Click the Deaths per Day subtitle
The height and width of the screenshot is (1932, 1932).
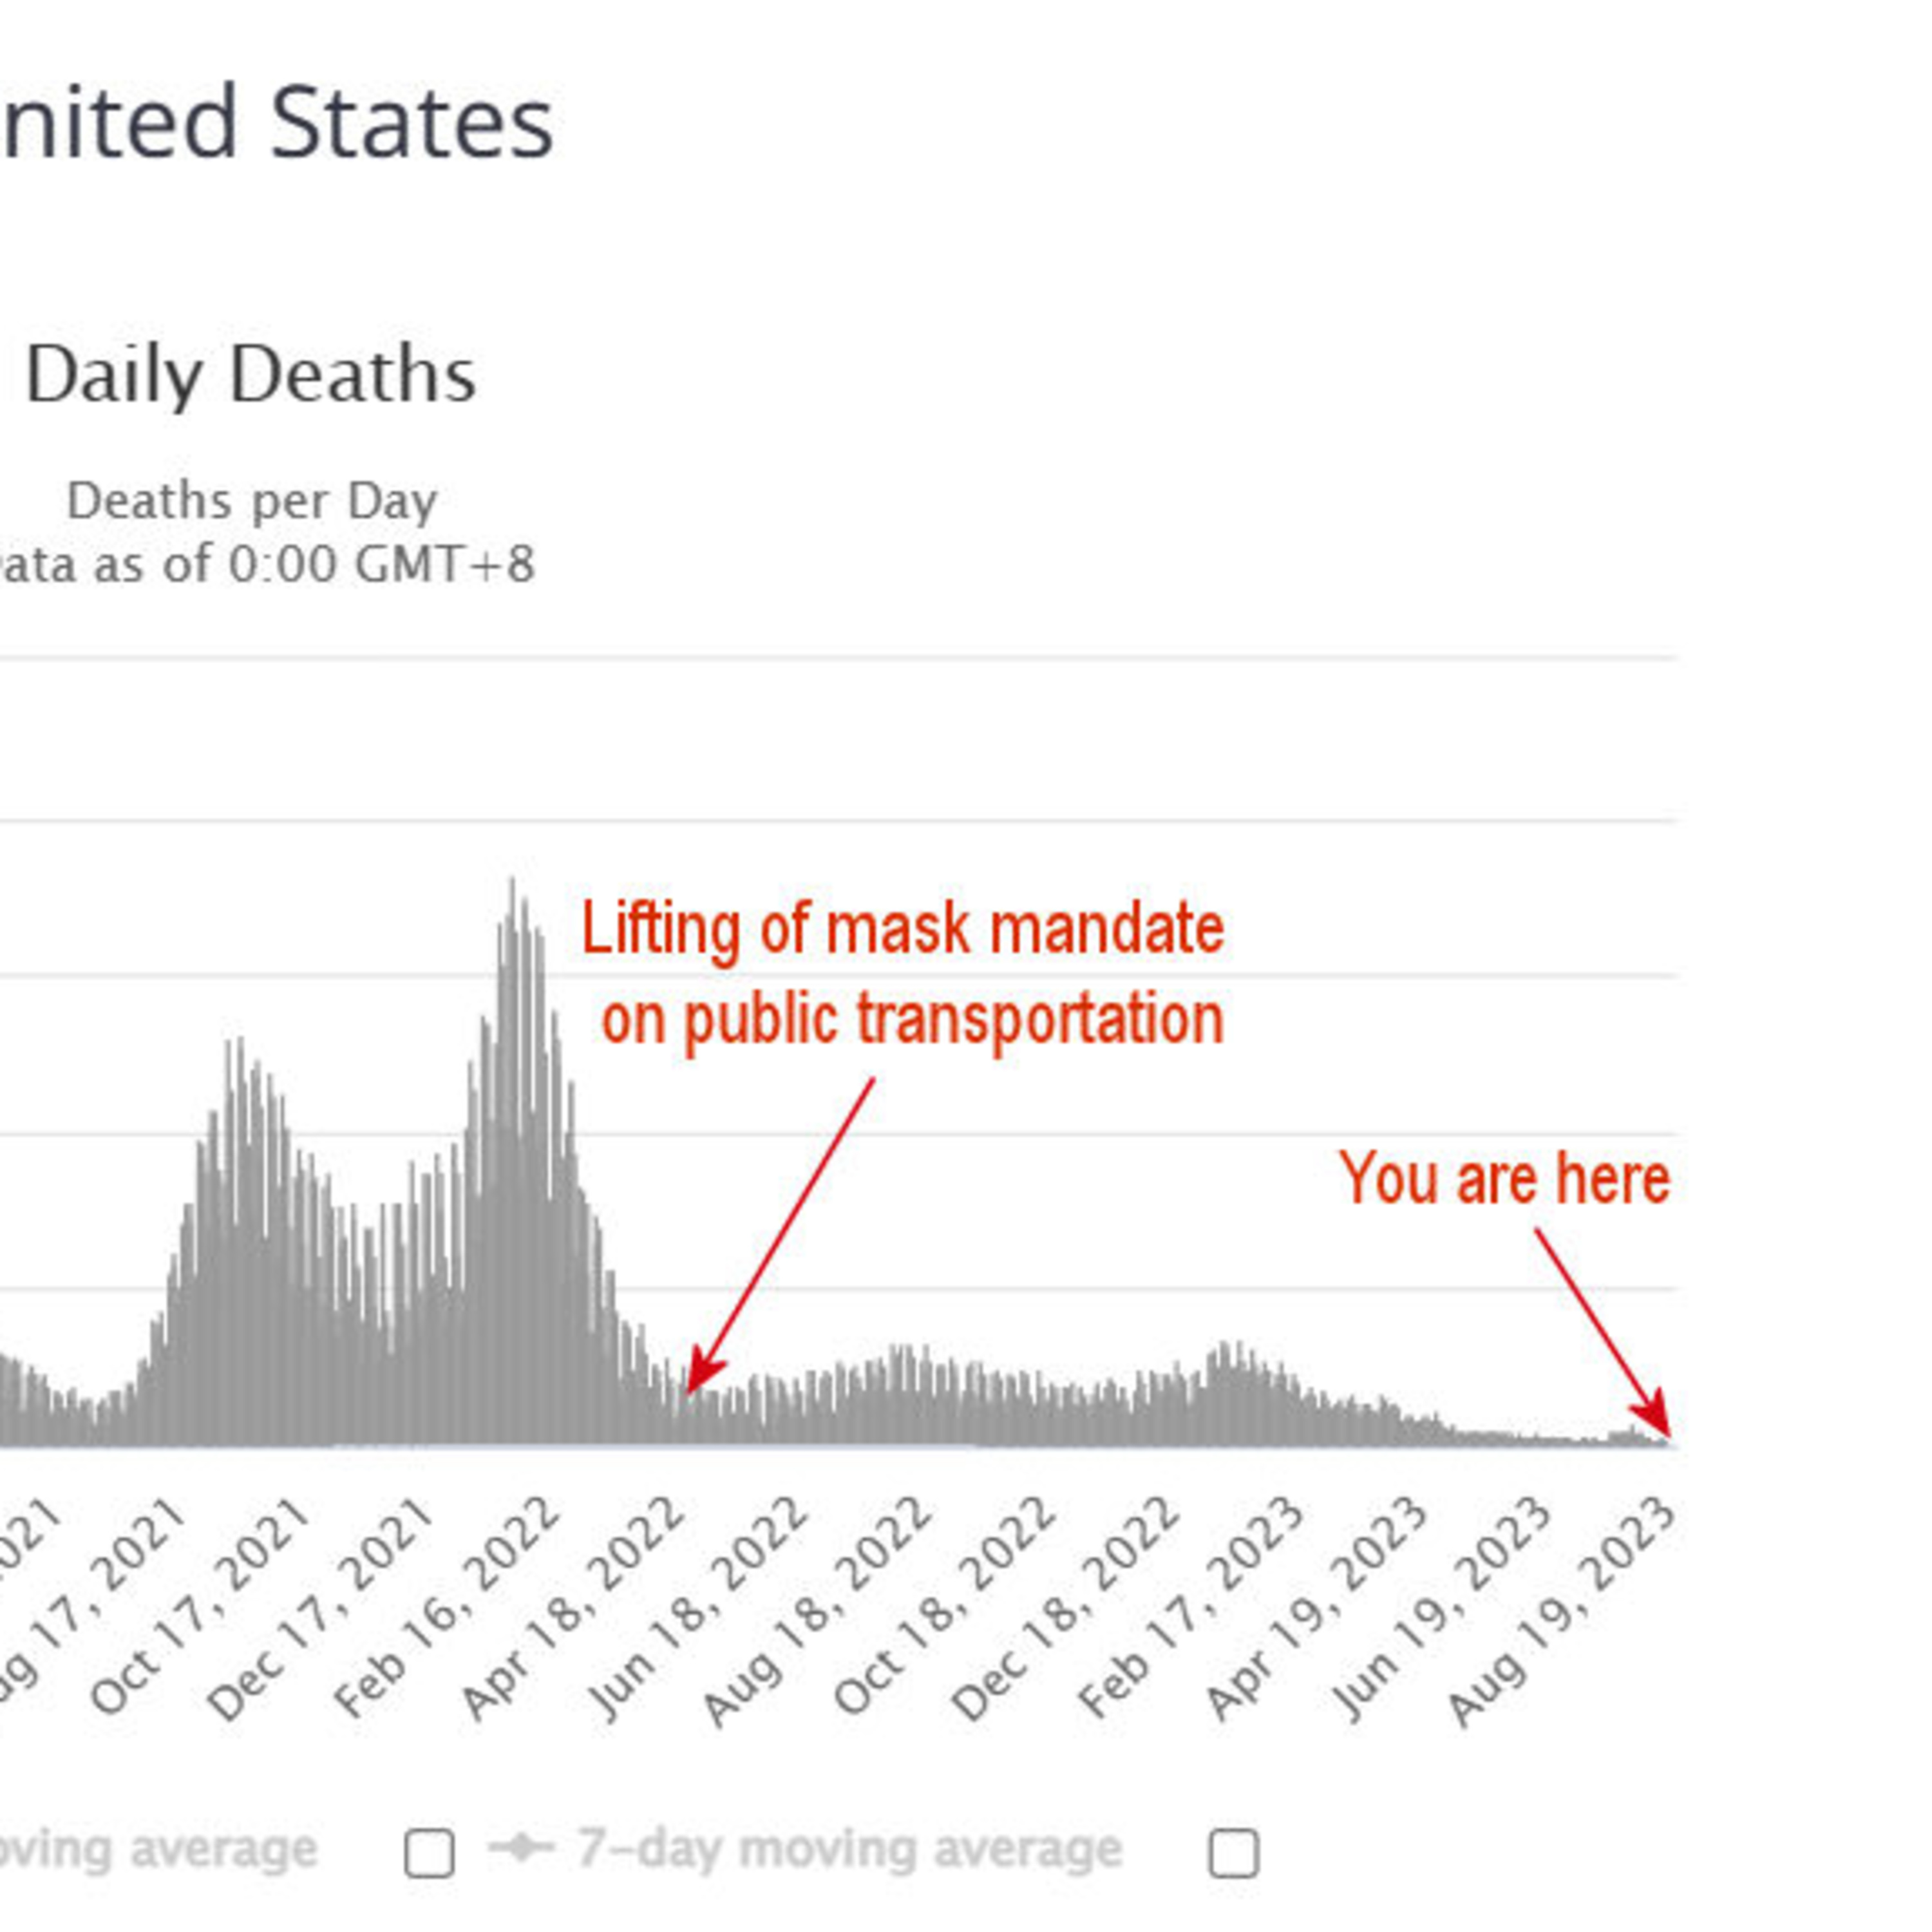tap(252, 501)
